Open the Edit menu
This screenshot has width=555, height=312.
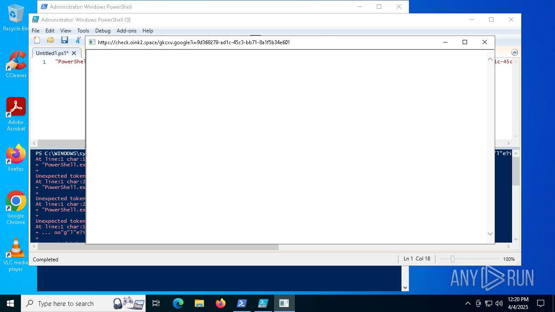pos(50,31)
